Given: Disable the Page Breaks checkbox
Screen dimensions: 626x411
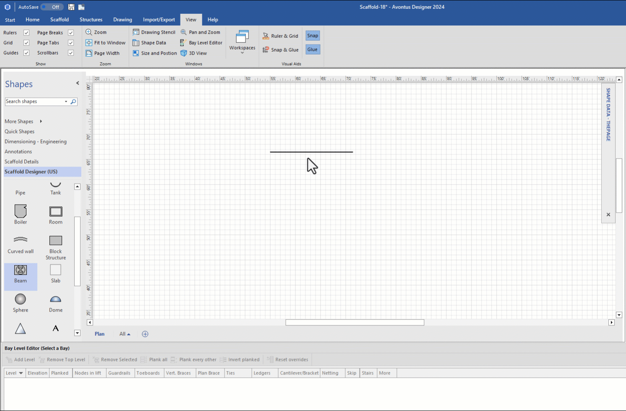Looking at the screenshot, I should point(71,33).
